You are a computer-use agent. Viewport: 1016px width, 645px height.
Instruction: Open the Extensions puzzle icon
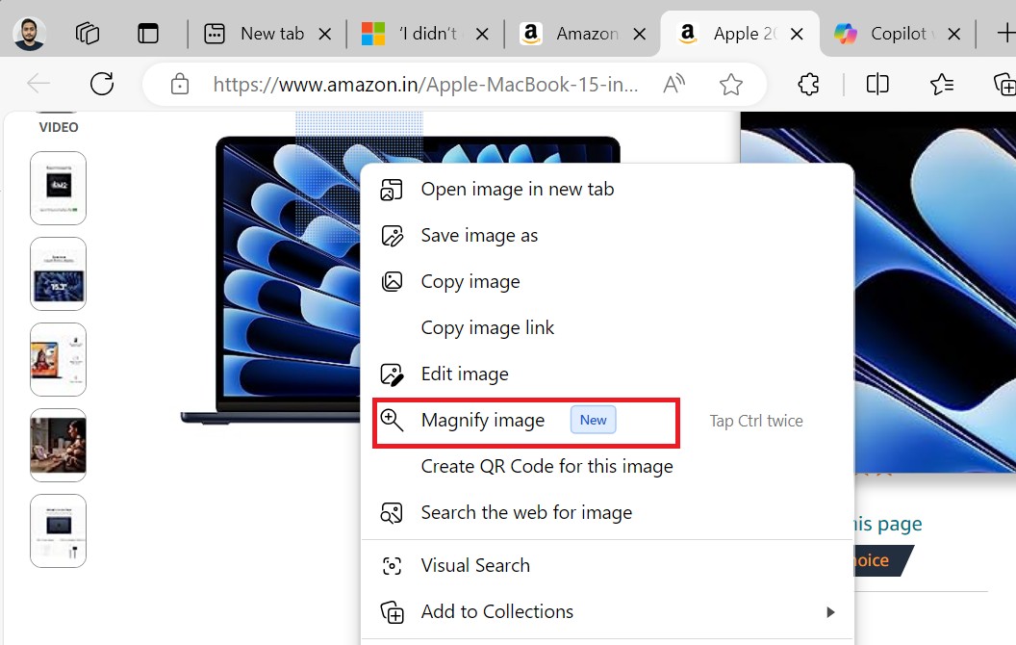(807, 84)
